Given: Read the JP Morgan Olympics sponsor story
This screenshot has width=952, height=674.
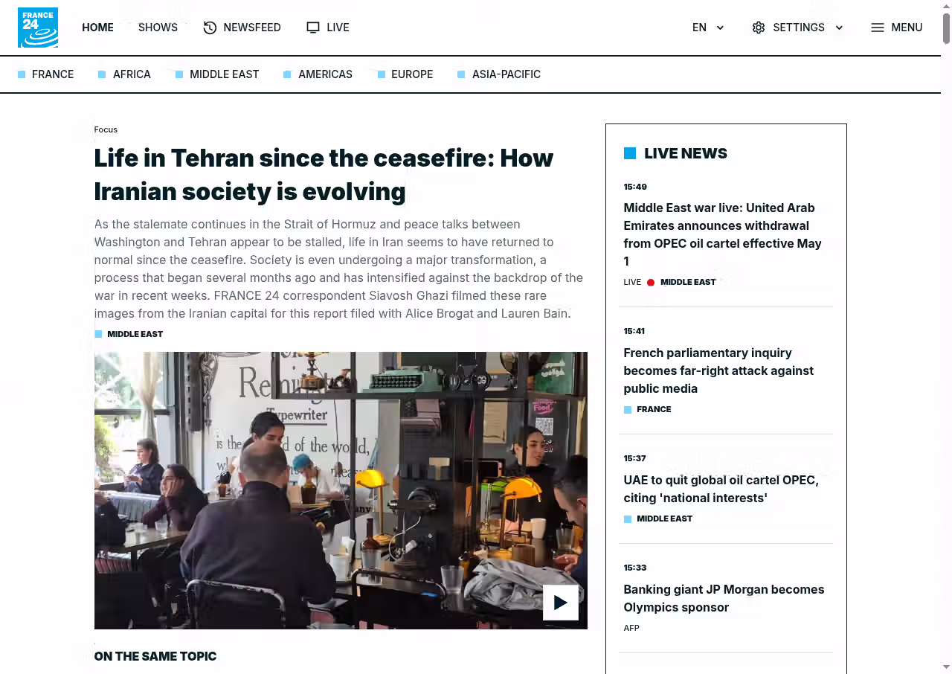Looking at the screenshot, I should pyautogui.click(x=724, y=598).
